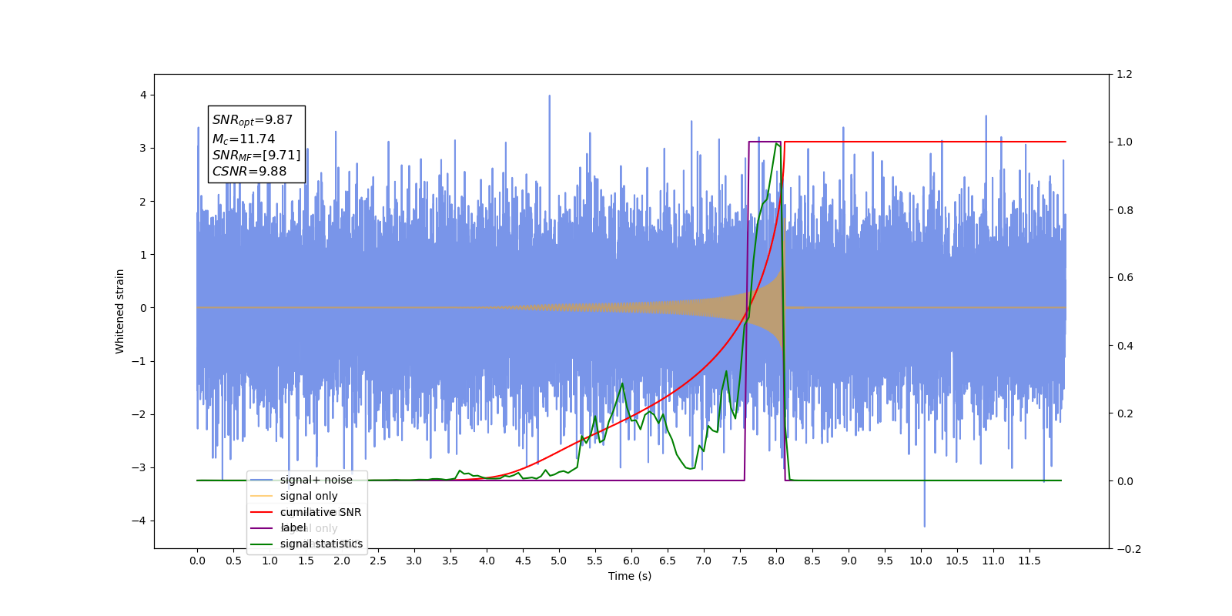Screen dimensions: 1232x616
Task: Click the CSNR=9.88 annotation text
Action: coord(249,172)
